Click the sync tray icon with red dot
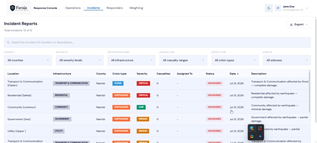Image resolution: width=317 pixels, height=143 pixels. click(x=260, y=128)
